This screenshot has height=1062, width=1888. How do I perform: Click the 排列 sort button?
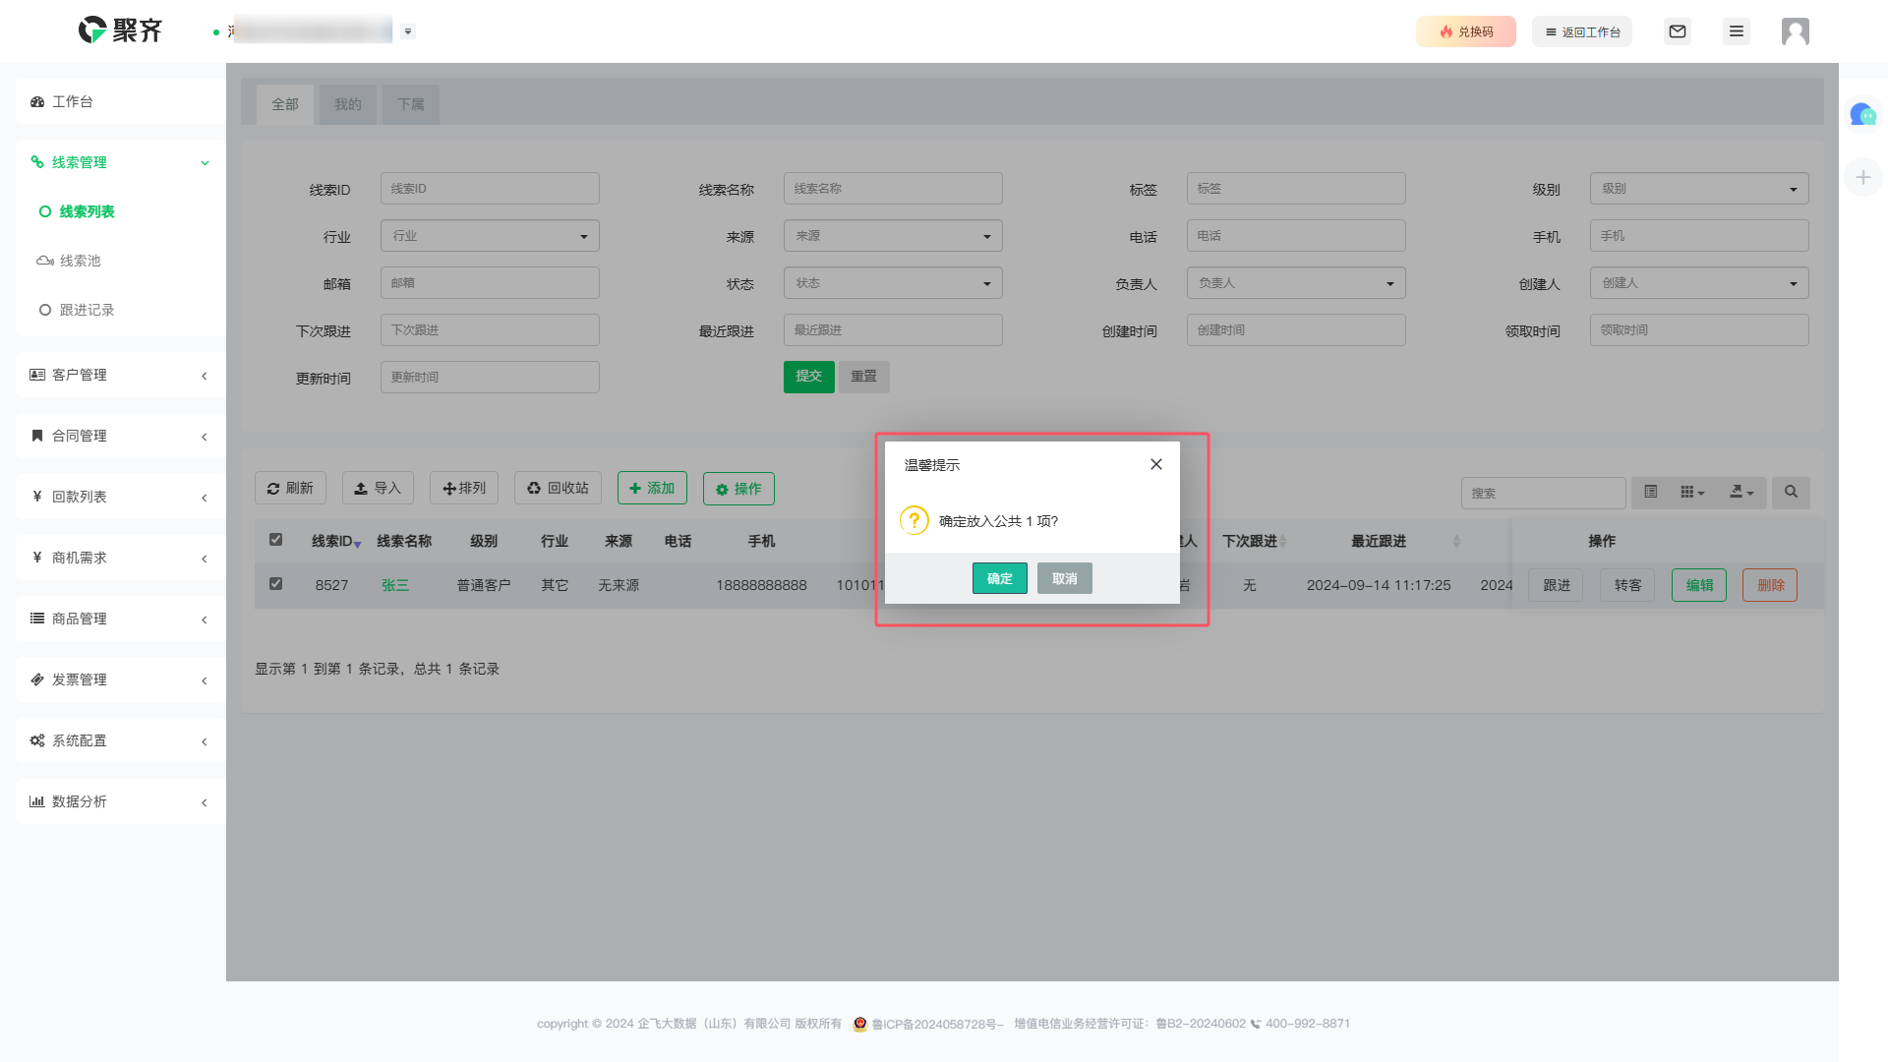pyautogui.click(x=464, y=488)
